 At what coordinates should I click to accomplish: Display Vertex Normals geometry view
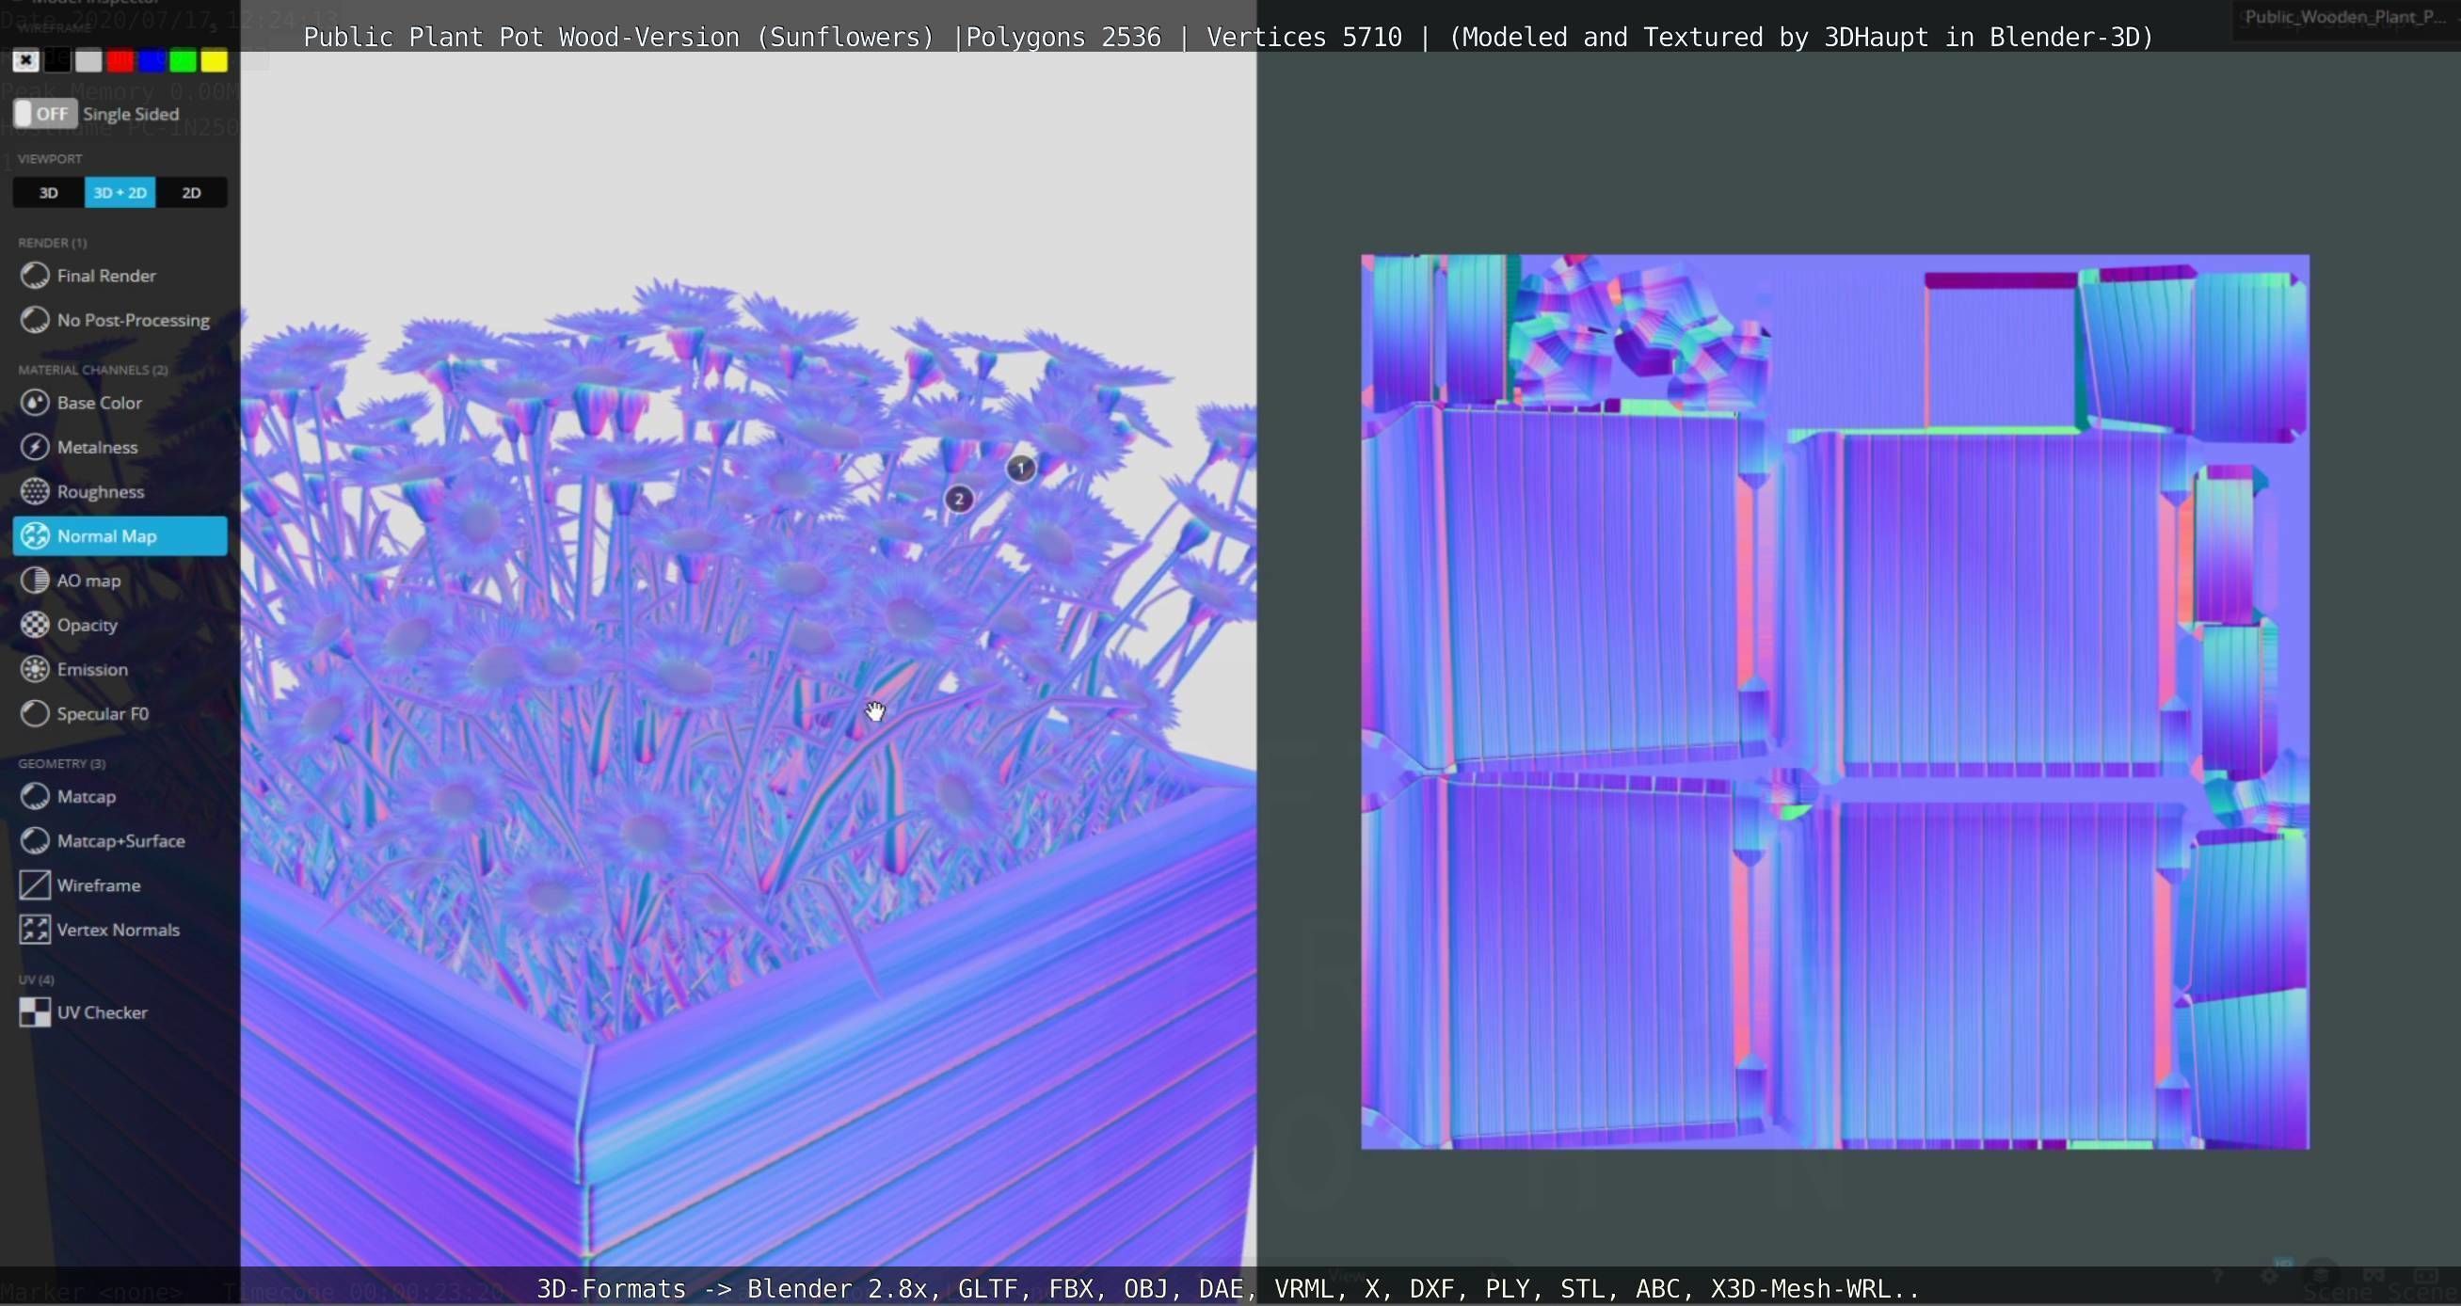coord(118,930)
